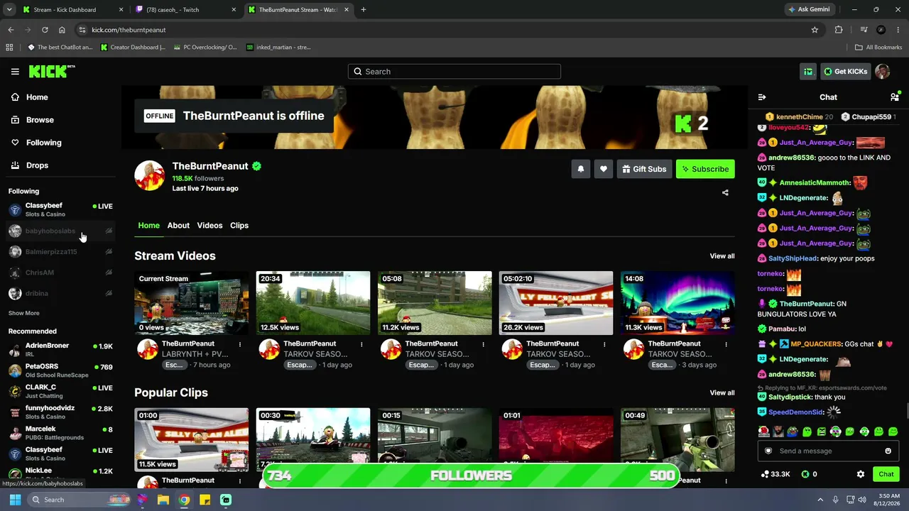Image resolution: width=909 pixels, height=511 pixels.
Task: Reload the page in Chrome
Action: pos(45,30)
